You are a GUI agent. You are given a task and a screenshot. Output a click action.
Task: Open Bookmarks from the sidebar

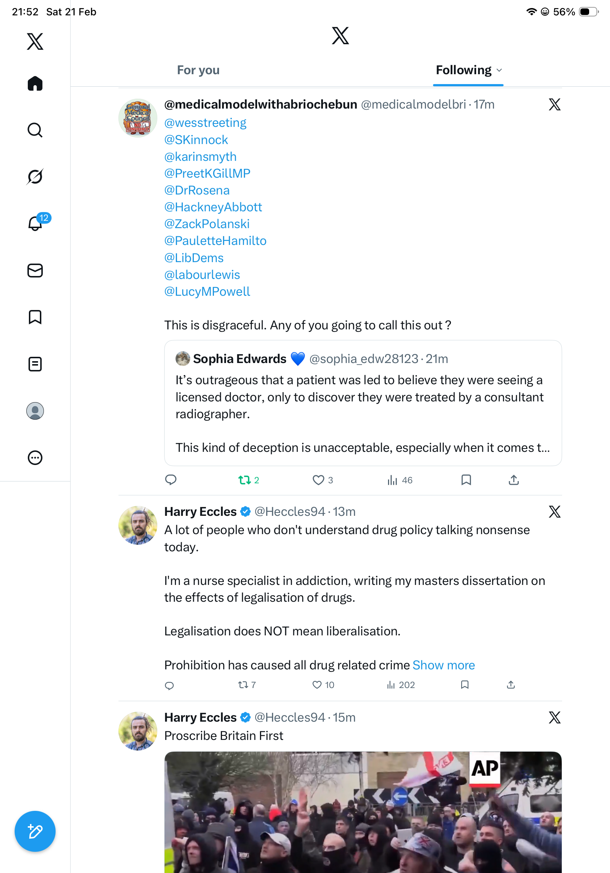[x=35, y=317]
